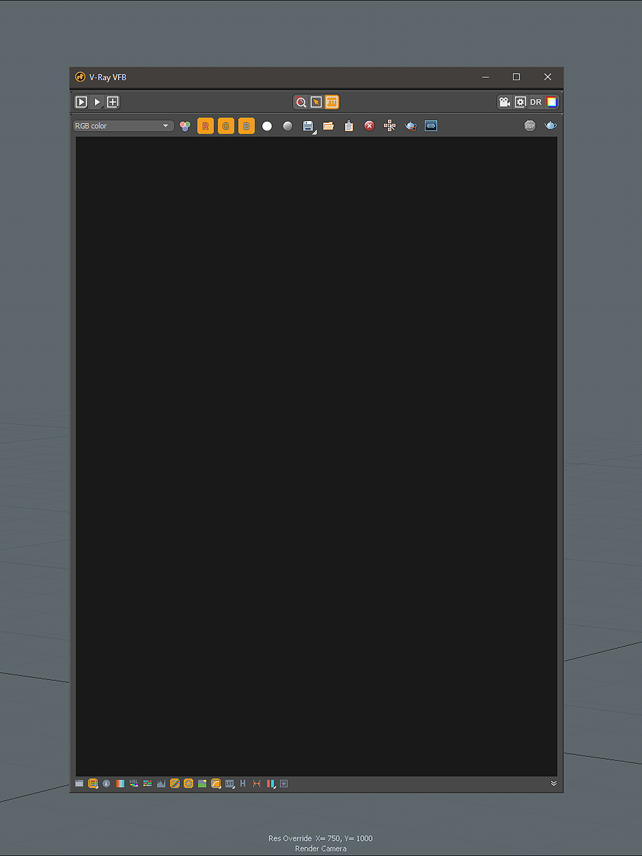The image size is (642, 856).
Task: Load image using open folder icon
Action: point(328,126)
